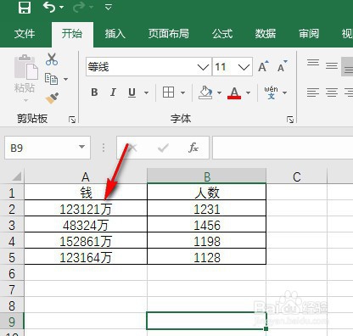This screenshot has height=336, width=353.
Task: Click cell containing 123121万
Action: (86, 209)
